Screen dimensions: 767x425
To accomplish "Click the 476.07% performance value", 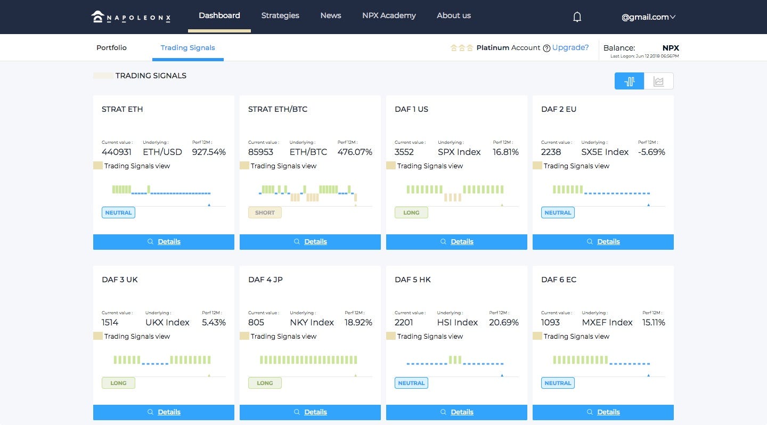I will coord(355,152).
